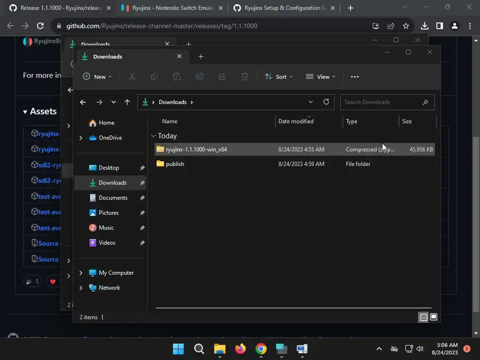Sort by the Size column header
Screen dimensions: 480x360
pyautogui.click(x=406, y=121)
